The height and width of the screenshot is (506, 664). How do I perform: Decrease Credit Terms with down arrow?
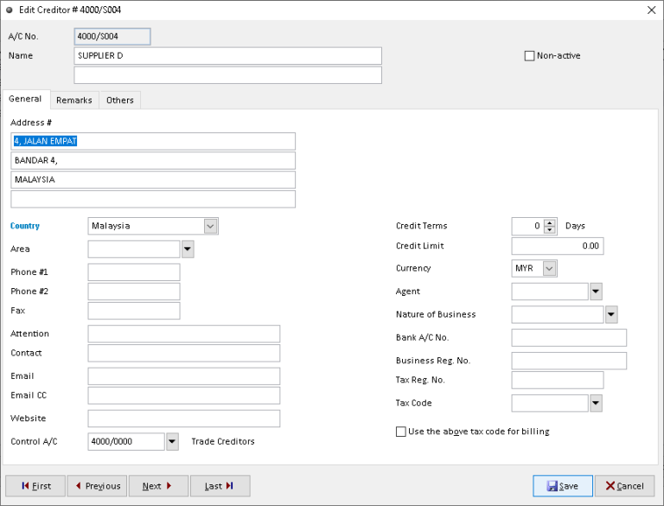[550, 230]
